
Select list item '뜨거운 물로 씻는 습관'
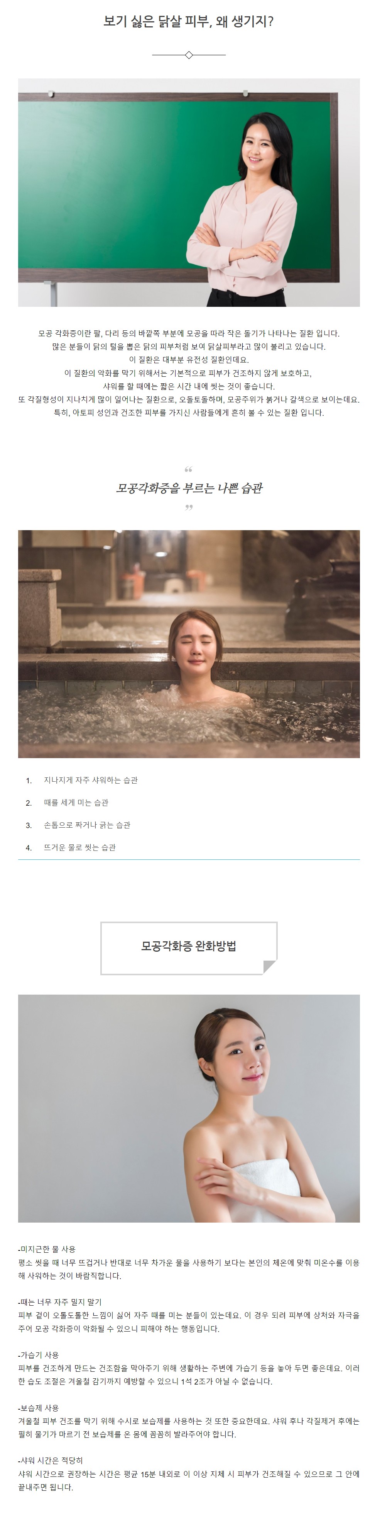(80, 848)
